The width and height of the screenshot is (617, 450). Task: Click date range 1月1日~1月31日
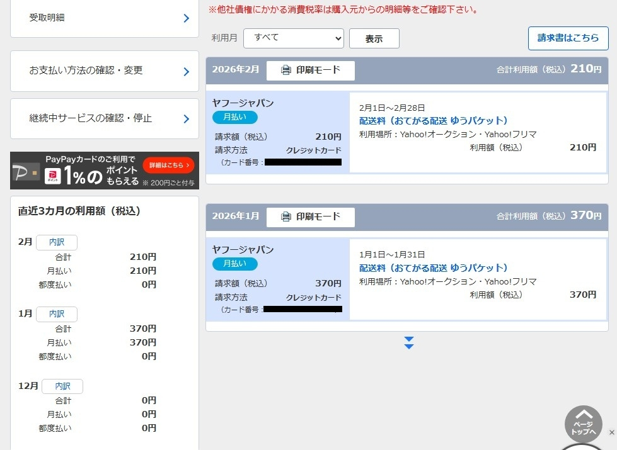[392, 255]
